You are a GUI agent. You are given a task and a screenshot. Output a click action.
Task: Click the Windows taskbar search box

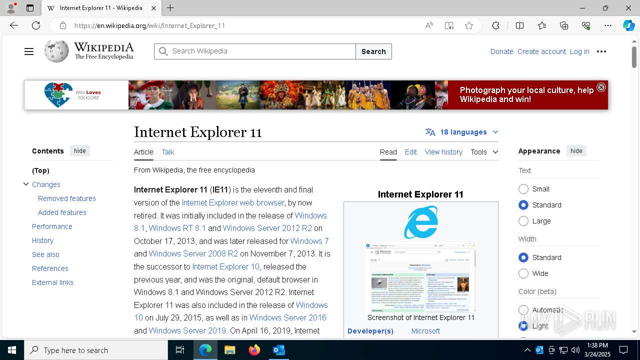point(96,350)
